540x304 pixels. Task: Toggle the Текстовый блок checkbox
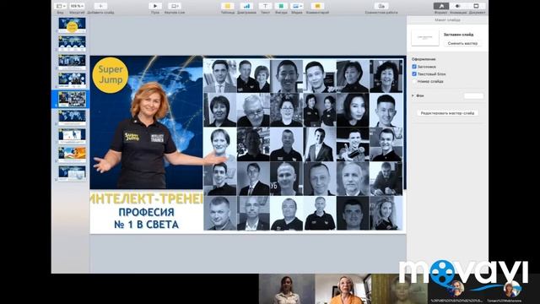[414, 73]
